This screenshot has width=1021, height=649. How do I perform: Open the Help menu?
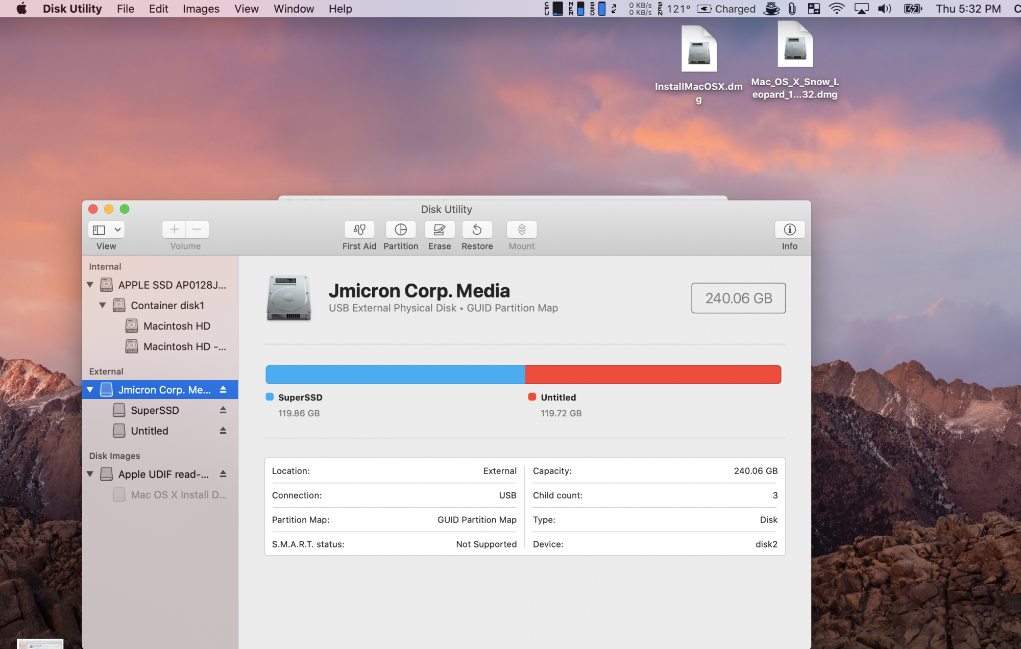click(x=341, y=9)
